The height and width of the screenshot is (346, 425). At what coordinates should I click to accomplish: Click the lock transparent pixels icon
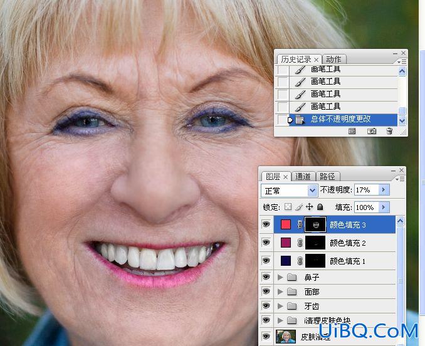(x=288, y=207)
